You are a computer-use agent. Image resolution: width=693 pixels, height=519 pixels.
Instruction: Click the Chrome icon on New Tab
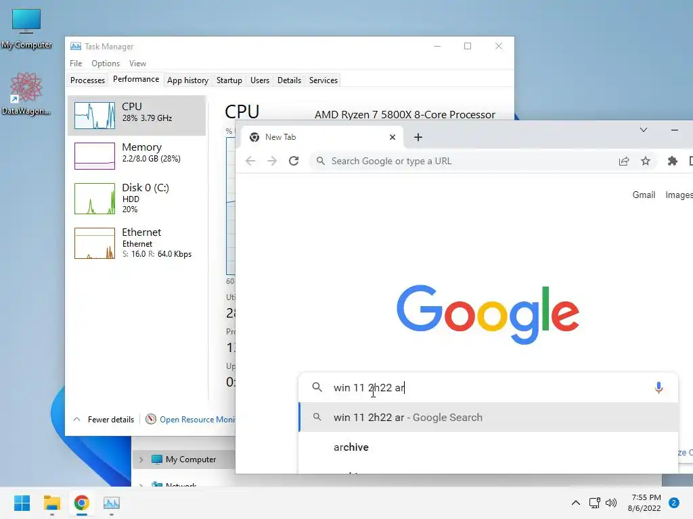click(254, 137)
